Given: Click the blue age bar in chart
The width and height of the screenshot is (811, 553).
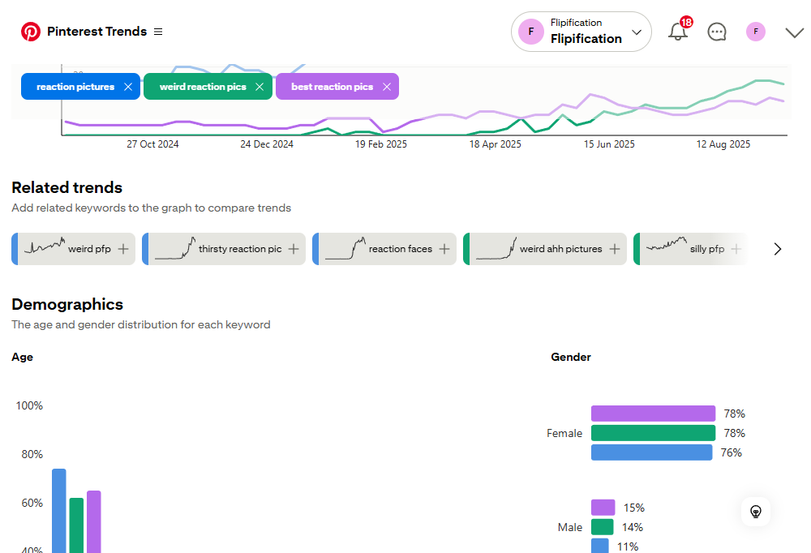Looking at the screenshot, I should point(59,511).
